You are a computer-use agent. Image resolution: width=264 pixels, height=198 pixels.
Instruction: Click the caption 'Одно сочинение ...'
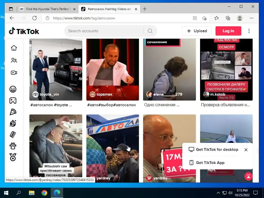point(162,105)
